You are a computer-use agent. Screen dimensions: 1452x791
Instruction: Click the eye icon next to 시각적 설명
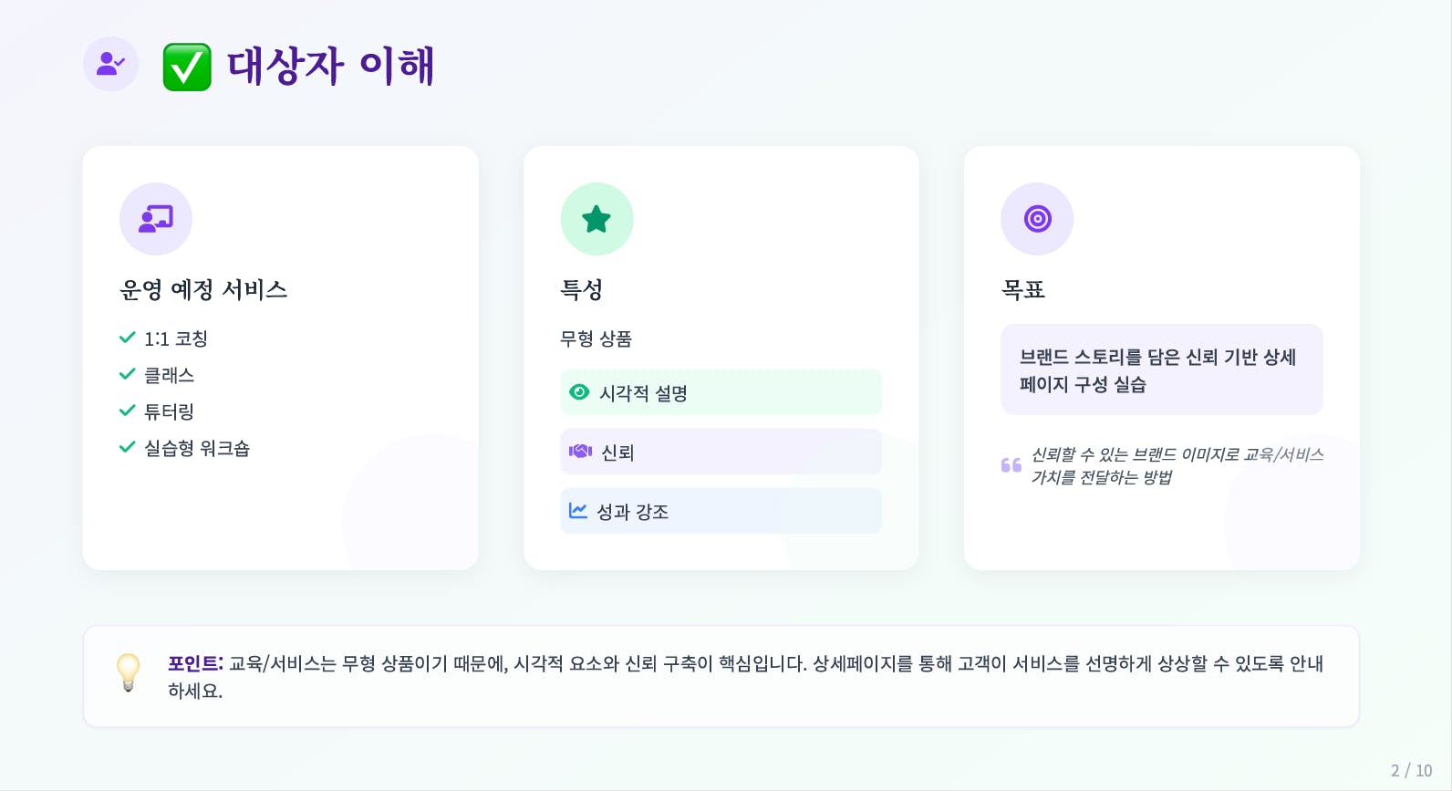(579, 392)
